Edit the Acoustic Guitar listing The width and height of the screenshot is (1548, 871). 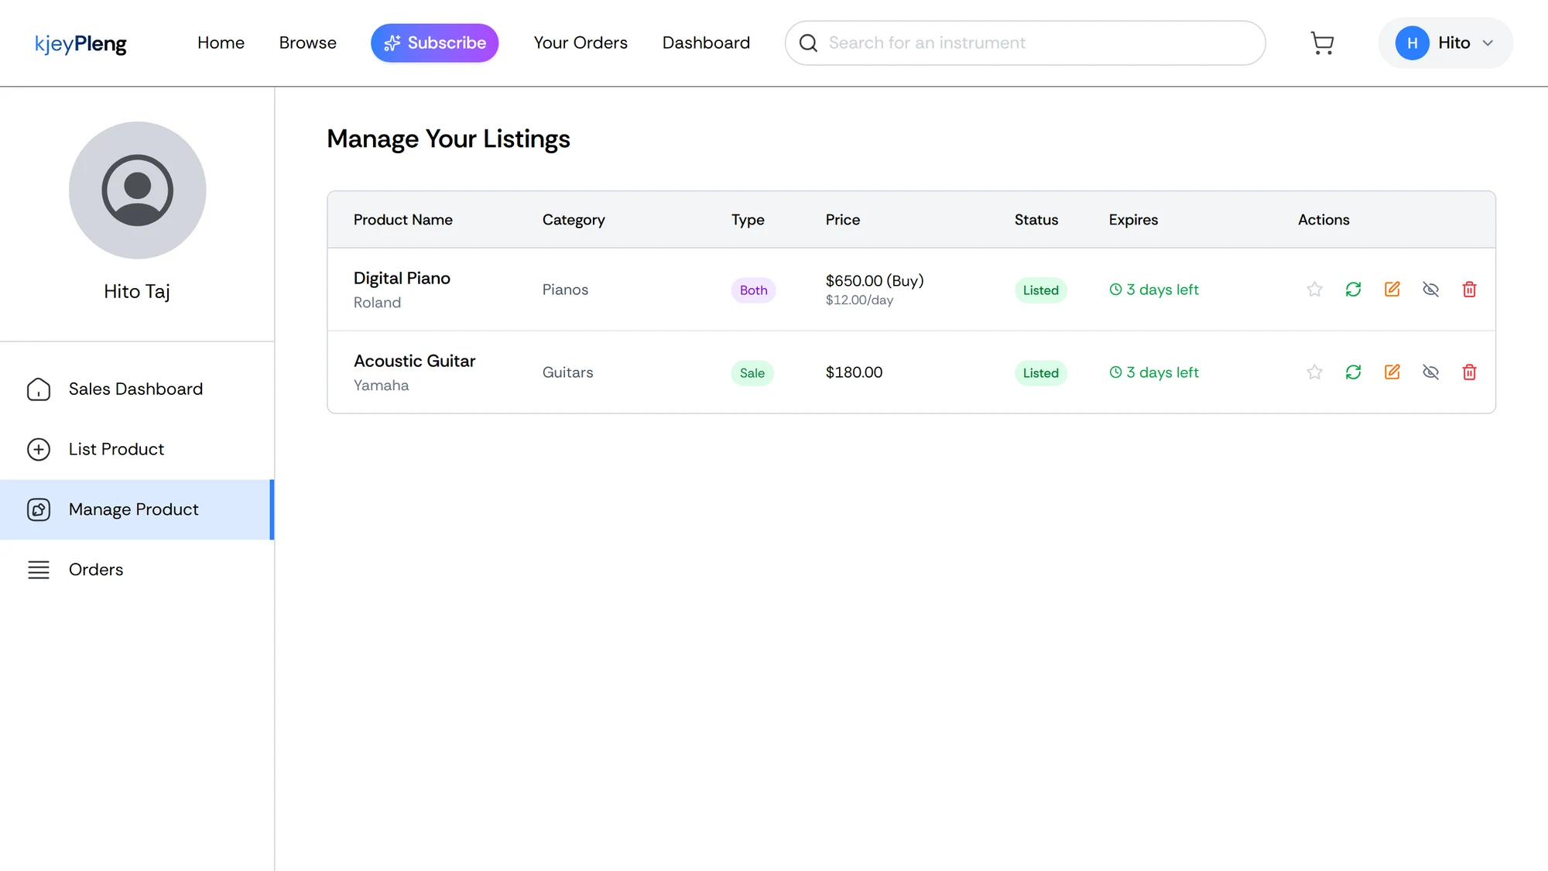coord(1392,372)
